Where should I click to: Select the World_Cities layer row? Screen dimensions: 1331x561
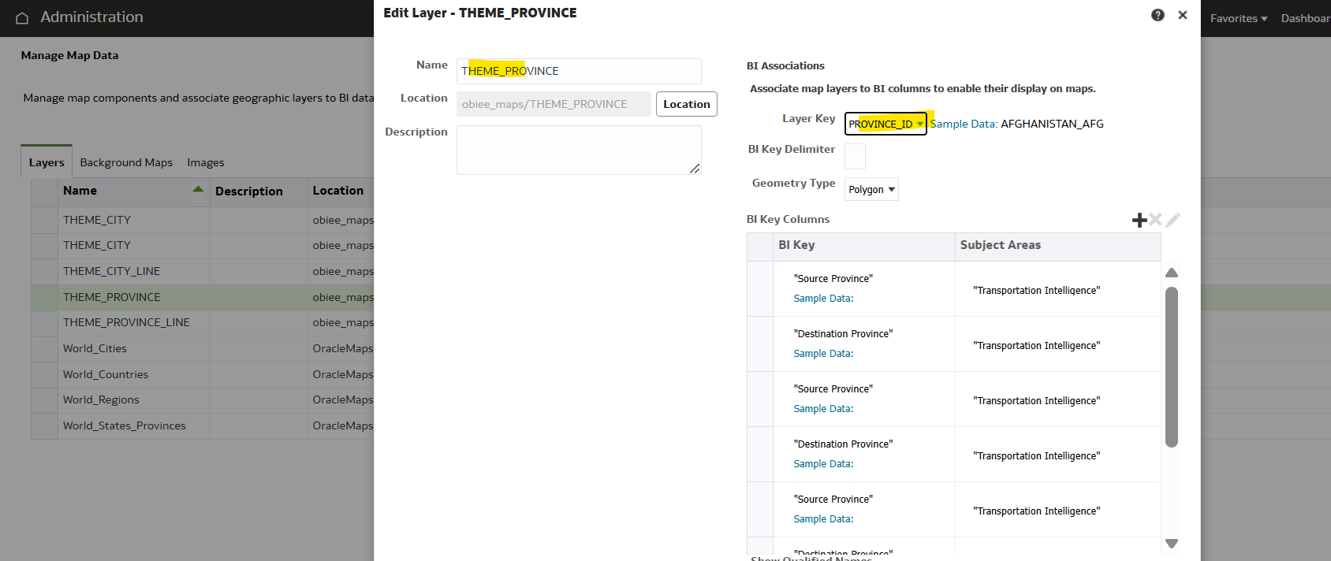point(203,348)
